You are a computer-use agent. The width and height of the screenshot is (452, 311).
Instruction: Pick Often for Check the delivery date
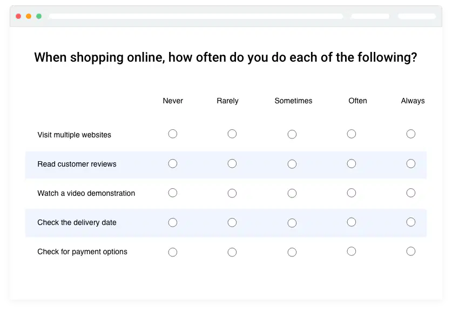pos(352,222)
